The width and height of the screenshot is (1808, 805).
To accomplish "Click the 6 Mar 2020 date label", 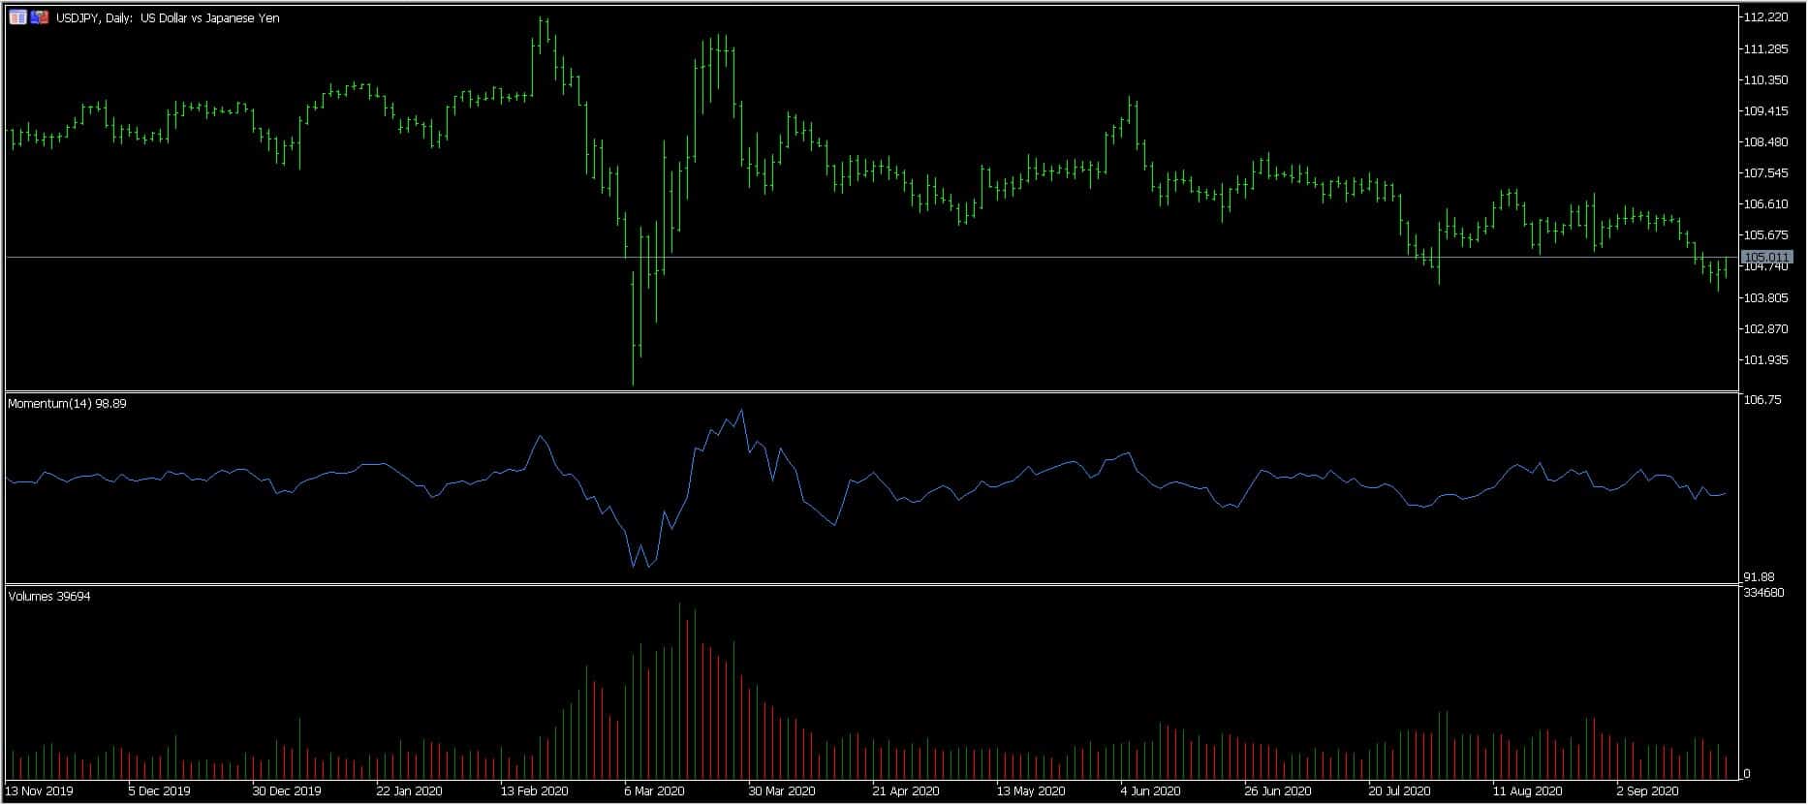I will (x=654, y=790).
